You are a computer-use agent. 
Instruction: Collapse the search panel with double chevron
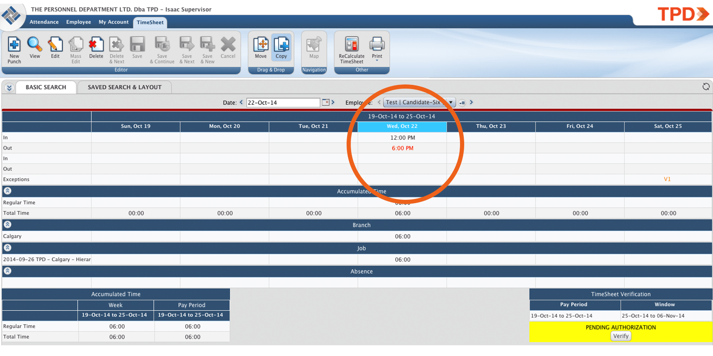point(9,87)
